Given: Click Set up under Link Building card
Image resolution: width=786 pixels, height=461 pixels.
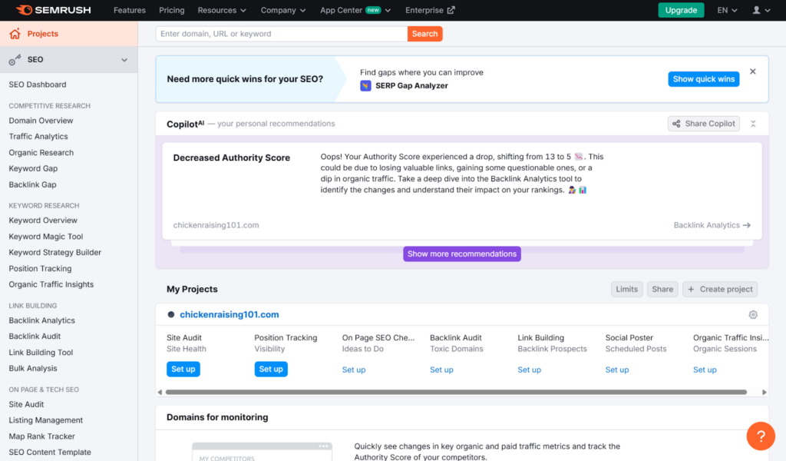Looking at the screenshot, I should 529,370.
